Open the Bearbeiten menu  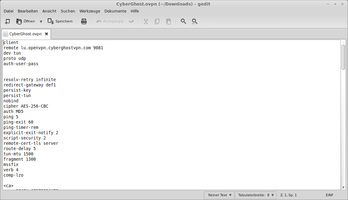(28, 11)
